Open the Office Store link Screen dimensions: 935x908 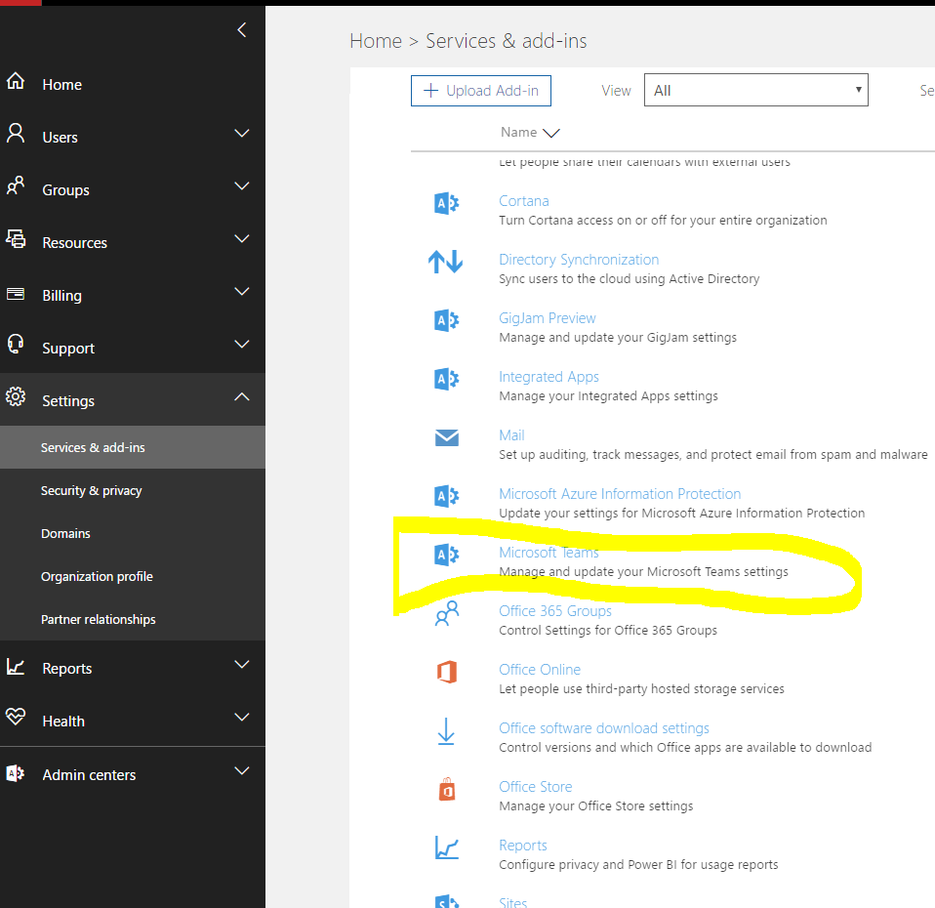click(536, 786)
